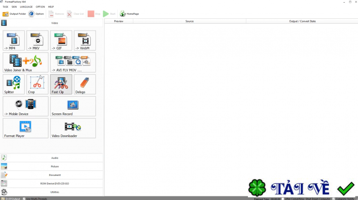Screen dimensions: 358x200
Task: Start Screen Record tool
Action: (73, 106)
